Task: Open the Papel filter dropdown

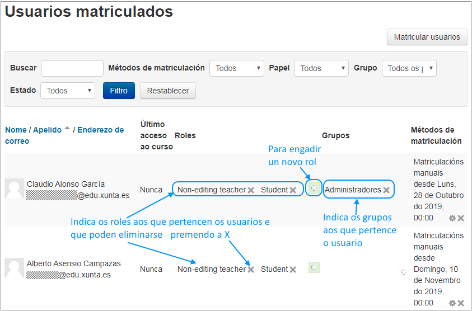Action: coord(321,68)
